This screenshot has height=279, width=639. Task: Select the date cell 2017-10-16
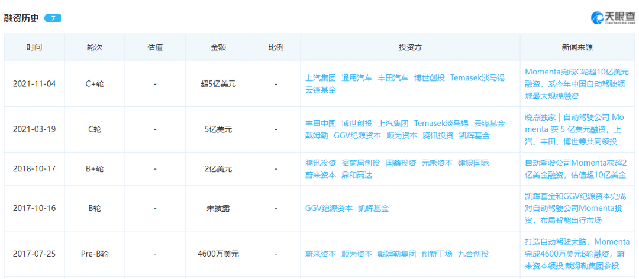[x=34, y=208]
